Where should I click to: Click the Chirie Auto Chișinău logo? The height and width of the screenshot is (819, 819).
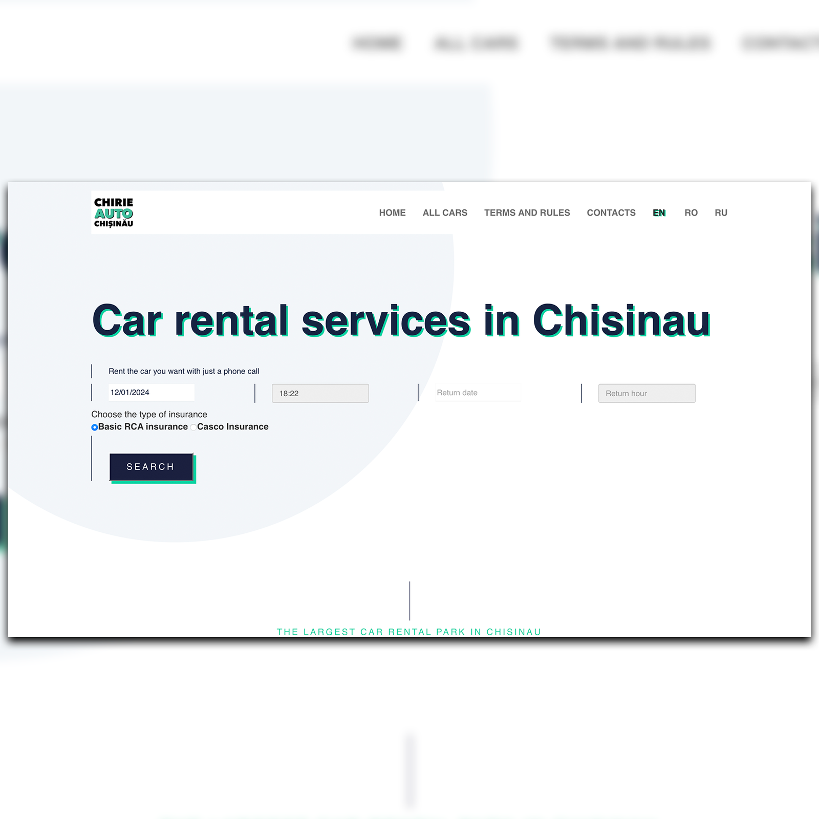[113, 212]
